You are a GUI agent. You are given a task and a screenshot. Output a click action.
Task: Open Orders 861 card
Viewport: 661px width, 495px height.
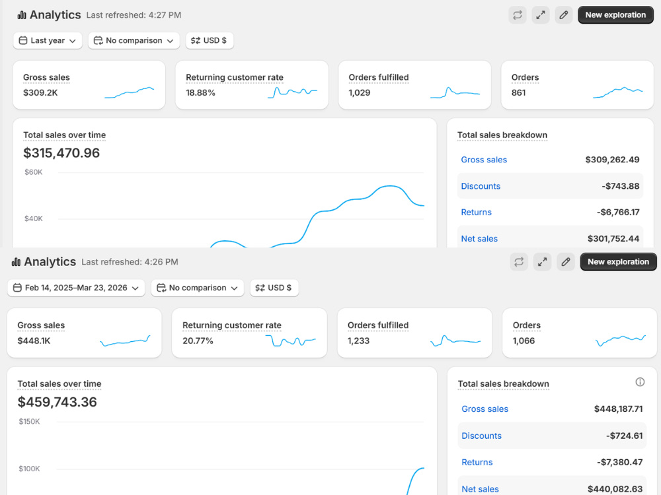tap(577, 85)
